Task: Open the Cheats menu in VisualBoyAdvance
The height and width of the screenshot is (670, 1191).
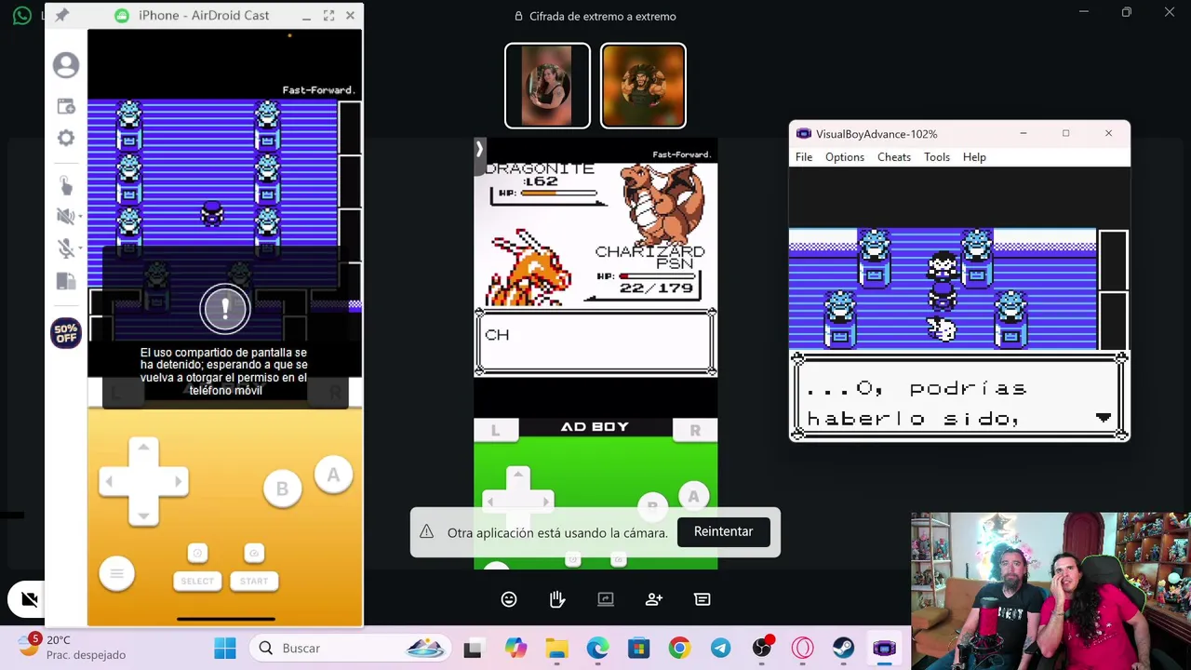Action: (894, 157)
